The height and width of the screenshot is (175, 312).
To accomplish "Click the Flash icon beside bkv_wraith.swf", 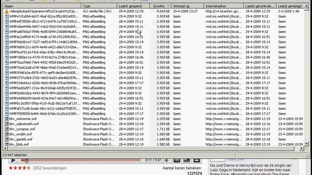I will [7, 134].
